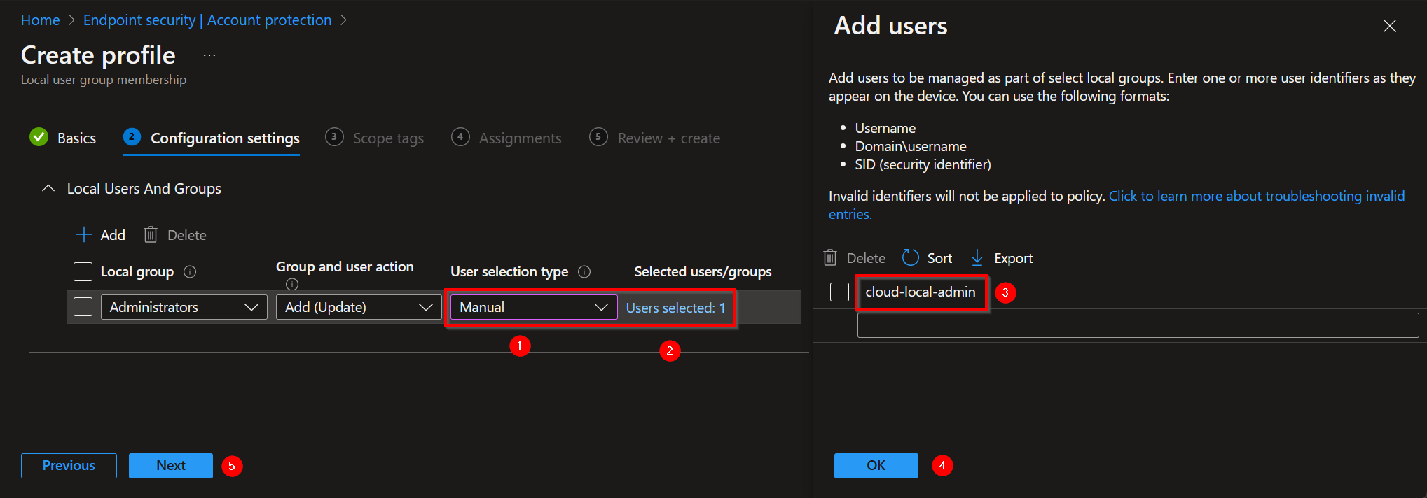1427x498 pixels.
Task: Open the ellipsis menu next to Create profile
Action: coord(209,55)
